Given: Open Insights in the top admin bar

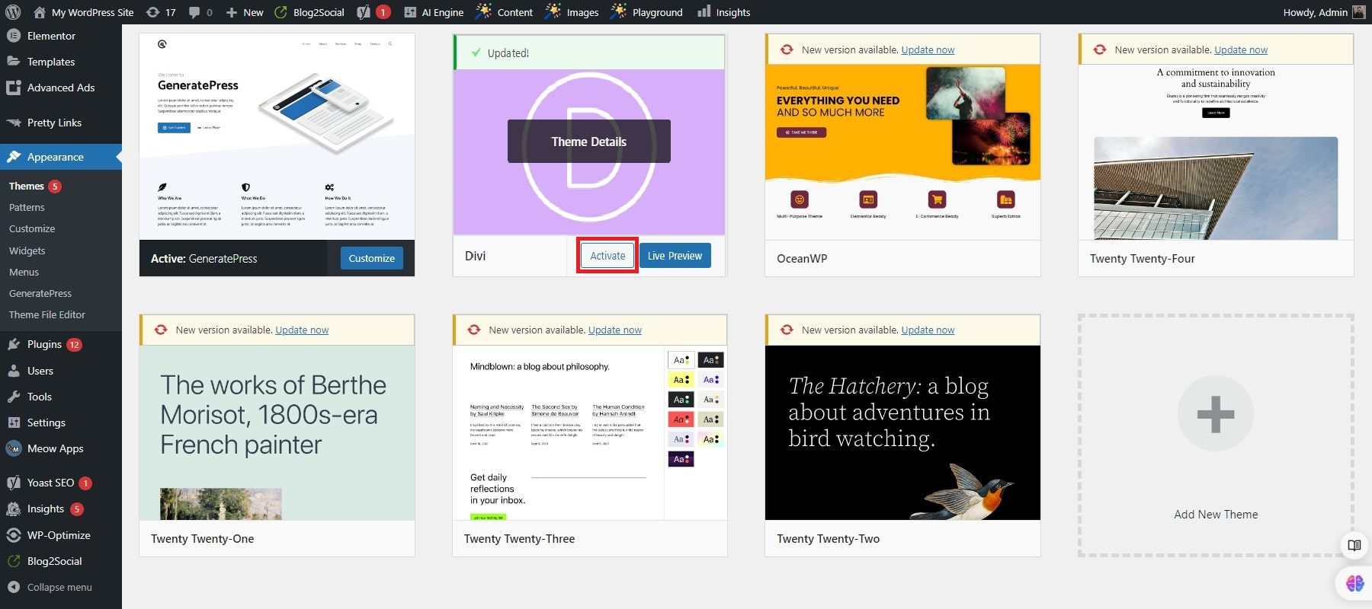Looking at the screenshot, I should point(724,12).
